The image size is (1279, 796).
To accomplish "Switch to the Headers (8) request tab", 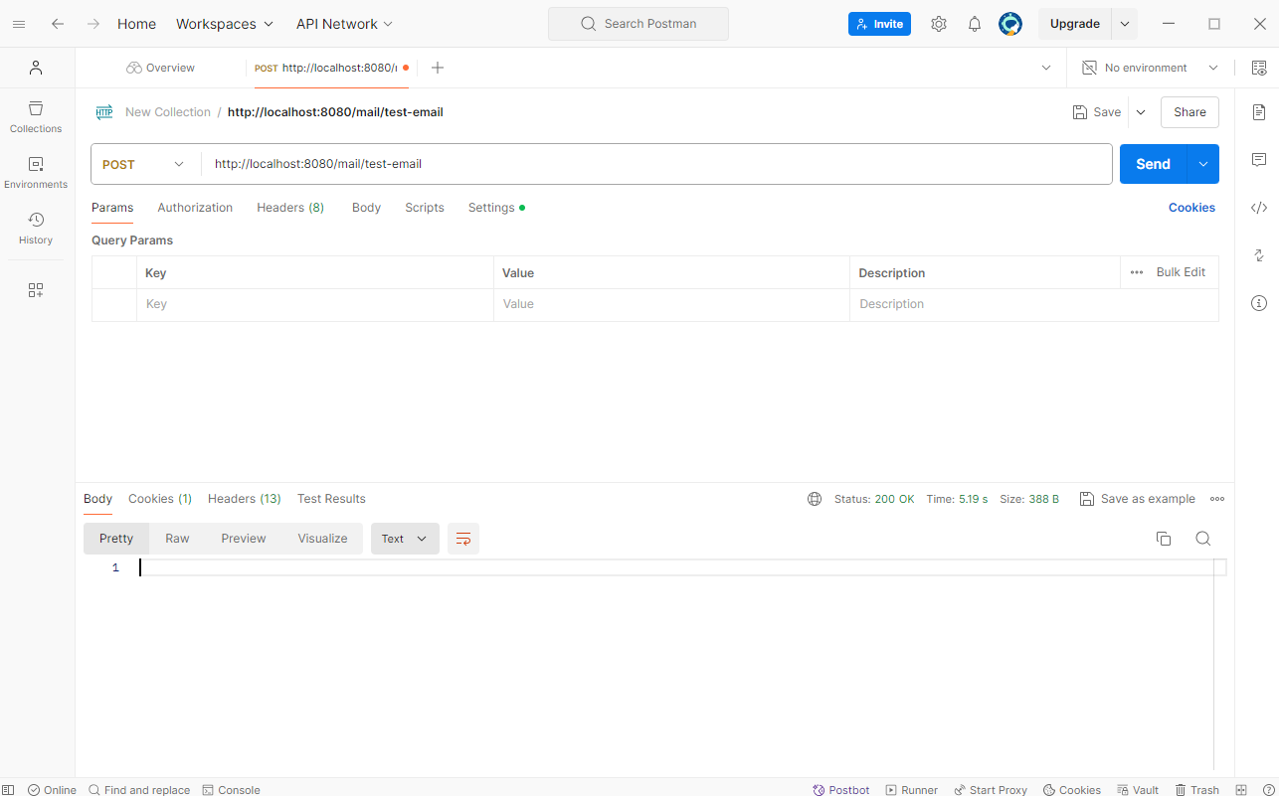I will pos(290,208).
